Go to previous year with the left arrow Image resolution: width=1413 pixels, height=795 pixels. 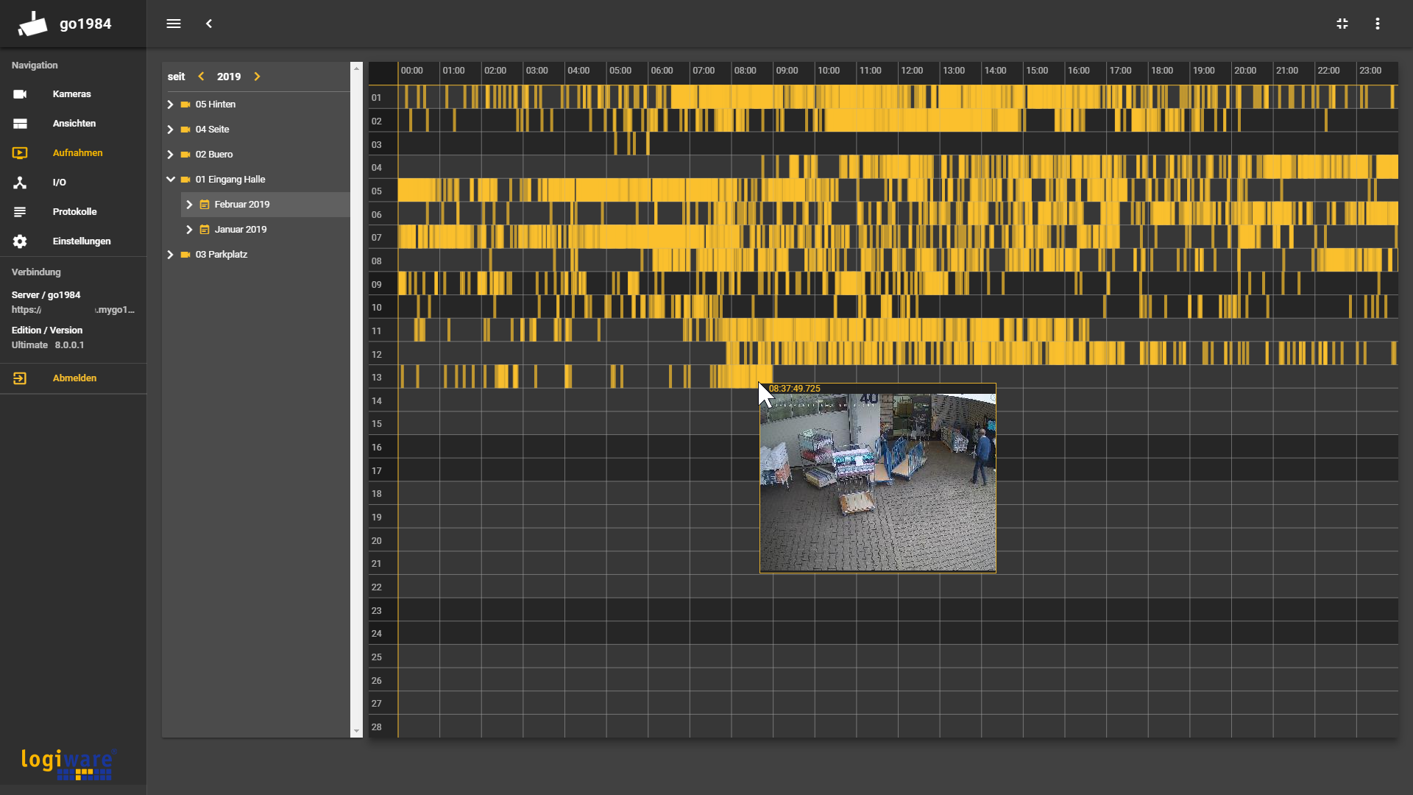pyautogui.click(x=201, y=77)
